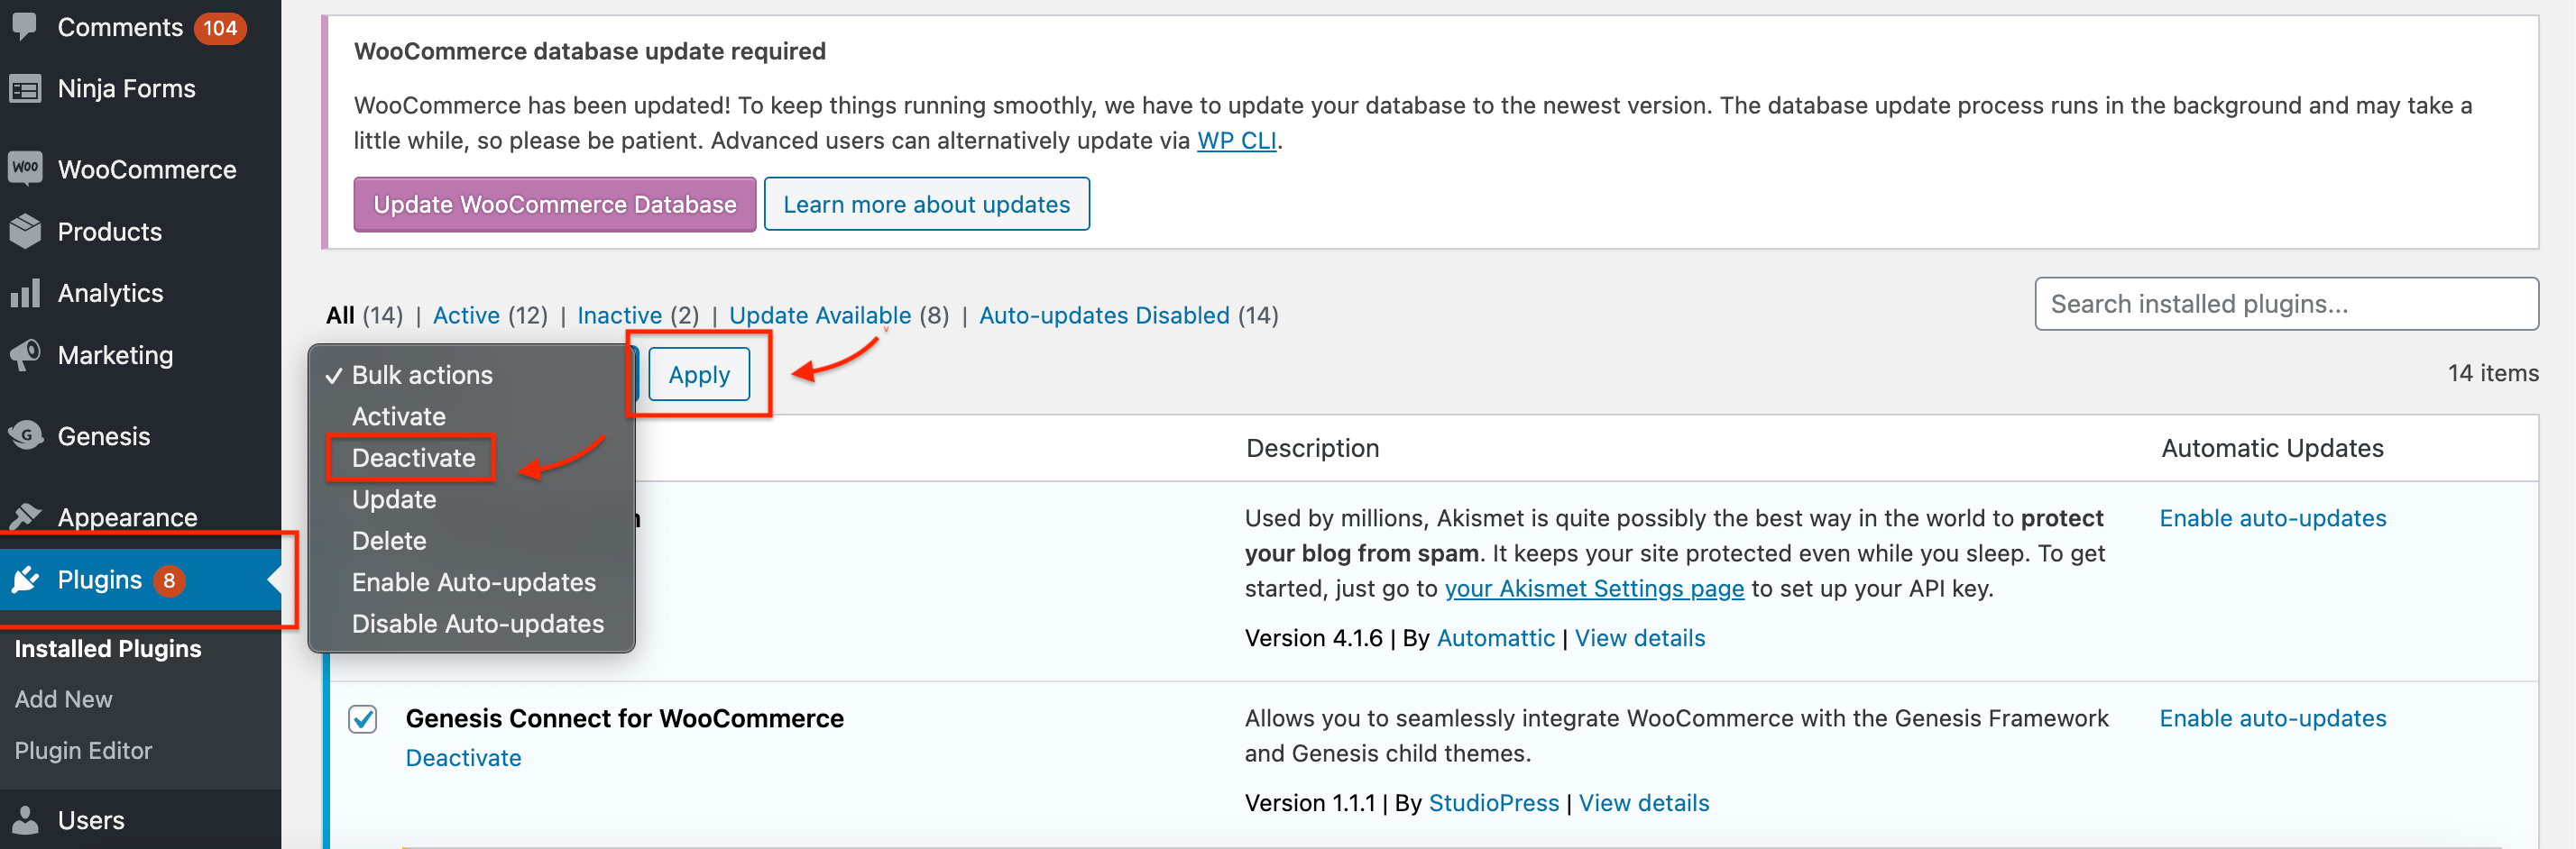This screenshot has height=849, width=2576.
Task: Open the WP CLI link
Action: [x=1237, y=140]
